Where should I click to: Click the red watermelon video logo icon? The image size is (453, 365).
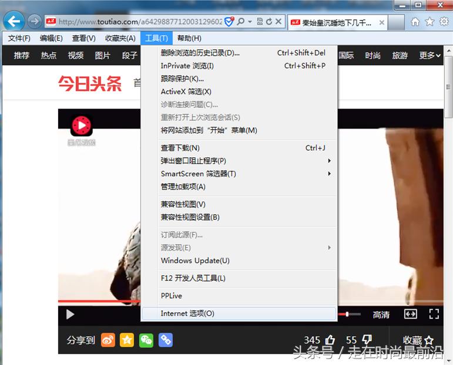click(x=82, y=126)
